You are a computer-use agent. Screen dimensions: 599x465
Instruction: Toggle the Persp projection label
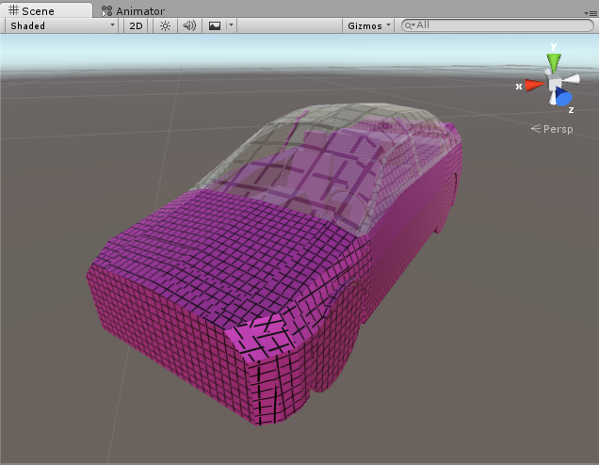point(558,128)
